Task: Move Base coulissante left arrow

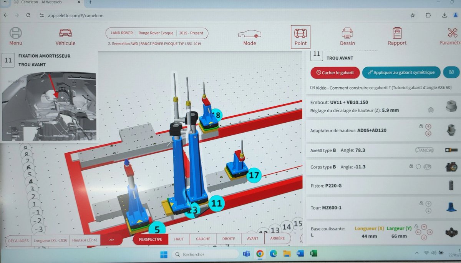Action: (419, 232)
